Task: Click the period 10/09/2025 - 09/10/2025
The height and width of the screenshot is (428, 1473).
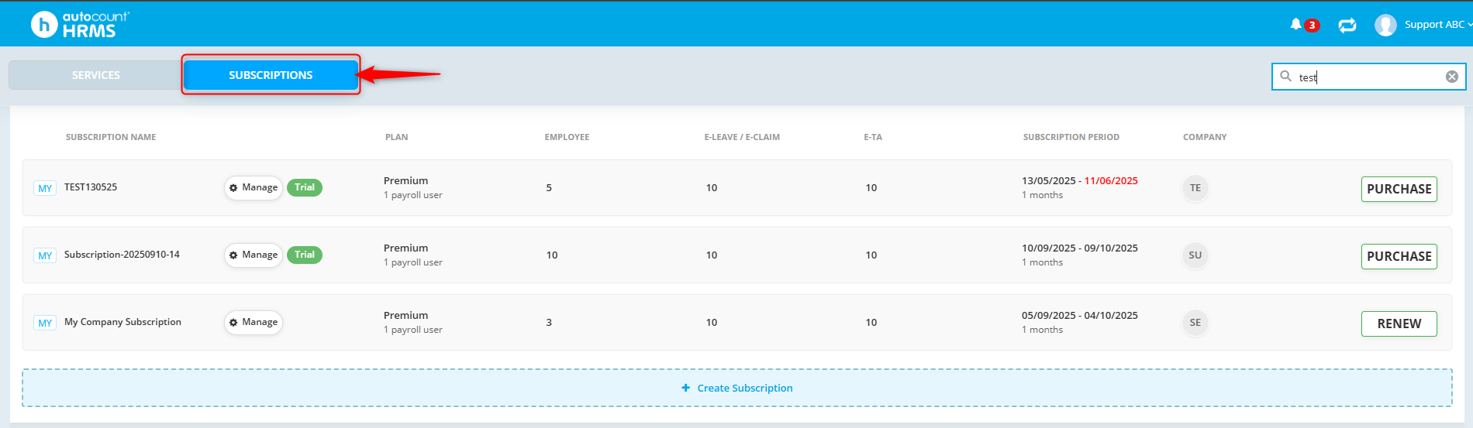Action: coord(1080,248)
